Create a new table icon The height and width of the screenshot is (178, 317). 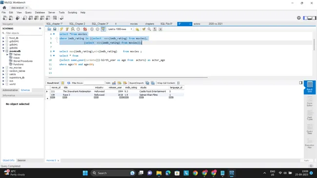[31, 18]
